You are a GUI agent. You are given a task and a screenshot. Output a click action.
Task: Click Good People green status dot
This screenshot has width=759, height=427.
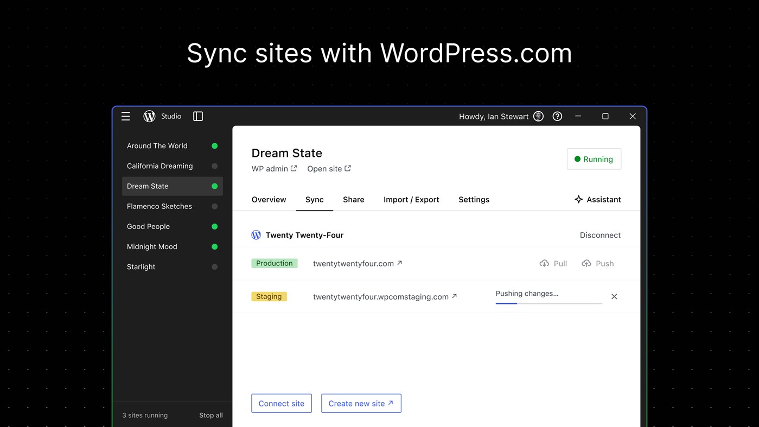(214, 226)
